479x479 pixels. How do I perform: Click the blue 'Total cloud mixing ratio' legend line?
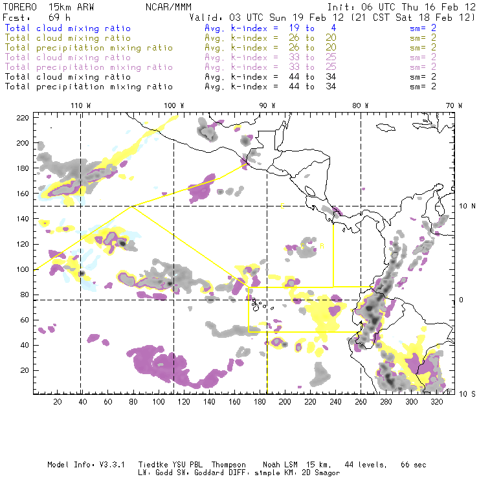[x=68, y=28]
